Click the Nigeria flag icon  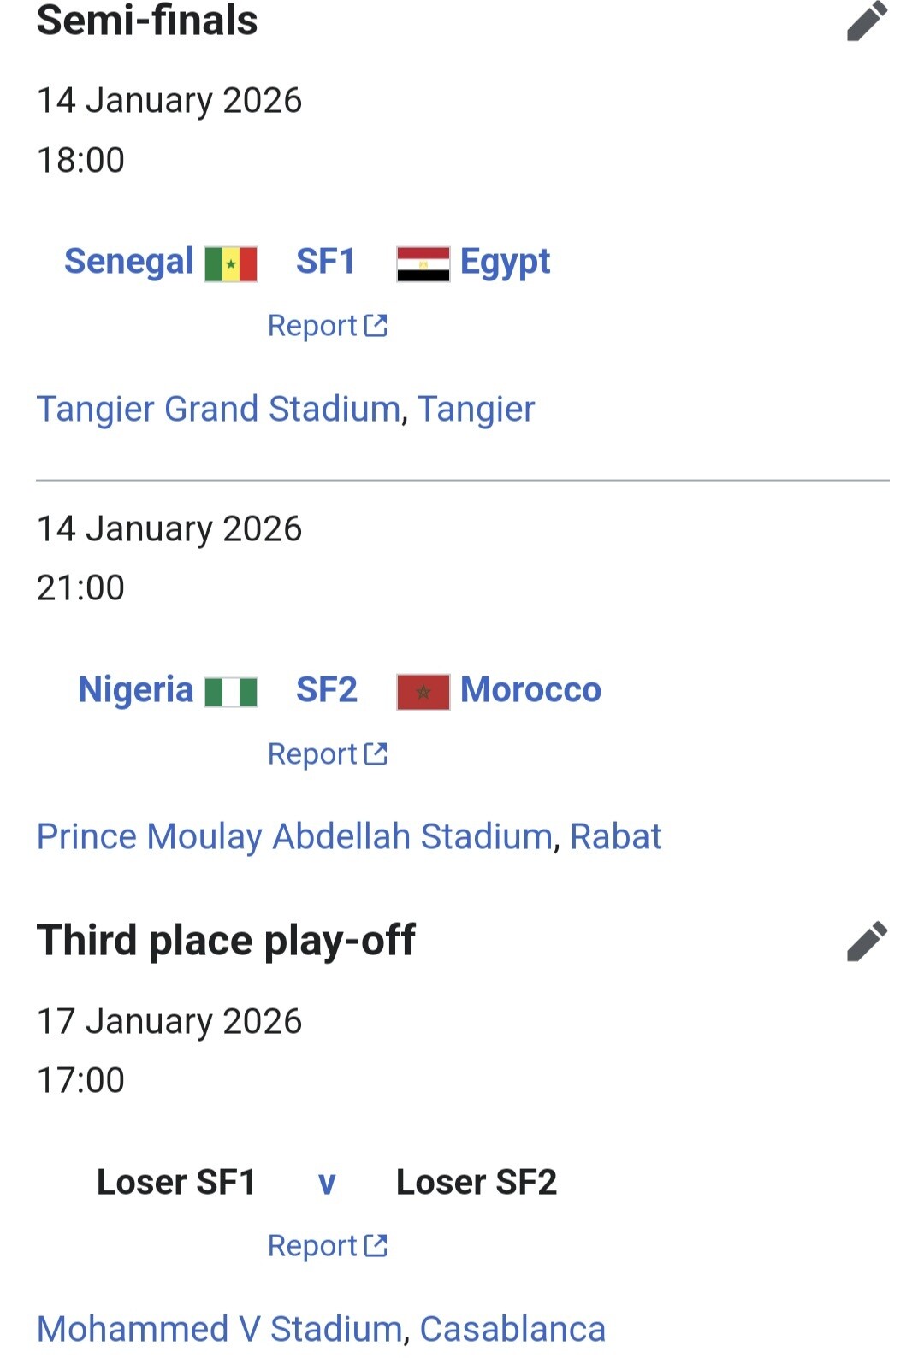coord(231,692)
